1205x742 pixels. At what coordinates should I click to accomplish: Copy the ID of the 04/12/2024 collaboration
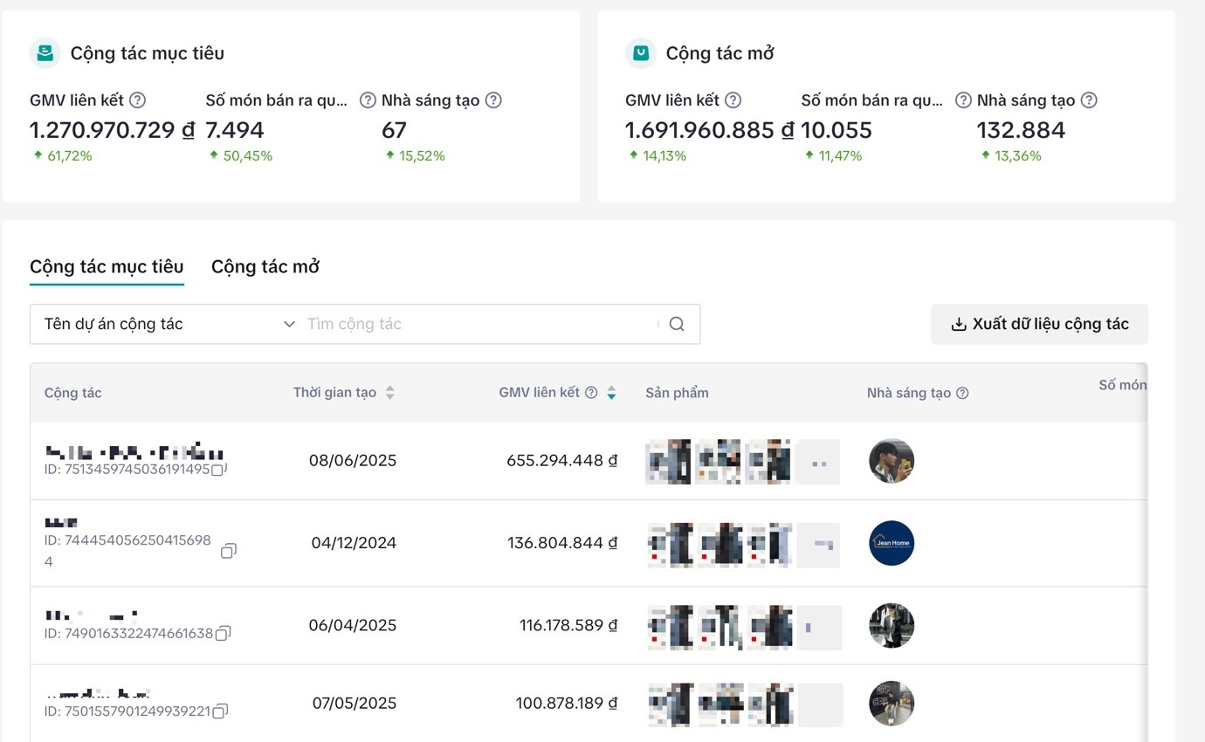[x=228, y=551]
